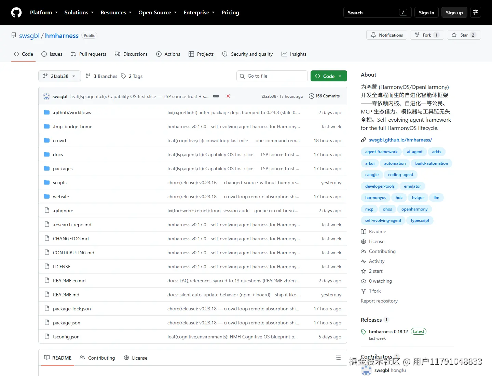Open swsgbl.github.io/hmharness website link
Viewport: 492px width, 376px height.
point(400,140)
